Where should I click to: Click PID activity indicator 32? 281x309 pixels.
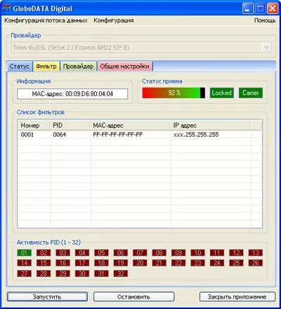tap(121, 273)
